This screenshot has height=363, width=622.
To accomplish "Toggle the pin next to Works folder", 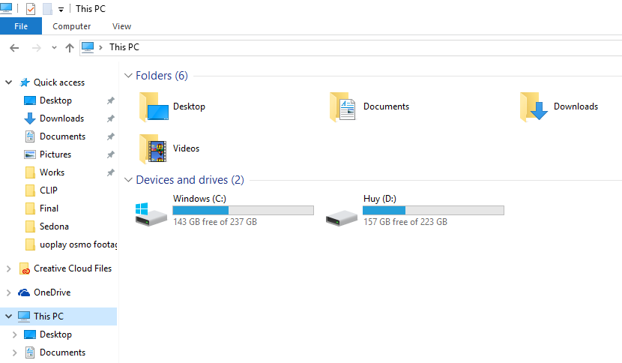I will click(x=111, y=172).
